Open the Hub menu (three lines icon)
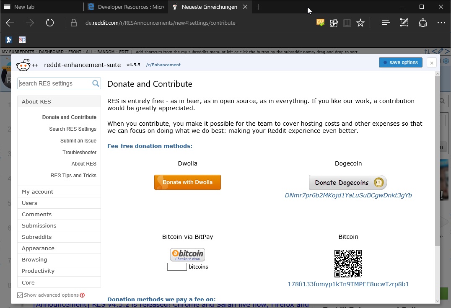451x308 pixels. 386,23
